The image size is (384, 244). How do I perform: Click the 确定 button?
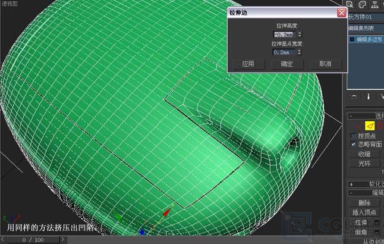click(x=287, y=64)
